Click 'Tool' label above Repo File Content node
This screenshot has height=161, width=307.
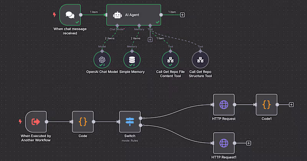point(170,46)
